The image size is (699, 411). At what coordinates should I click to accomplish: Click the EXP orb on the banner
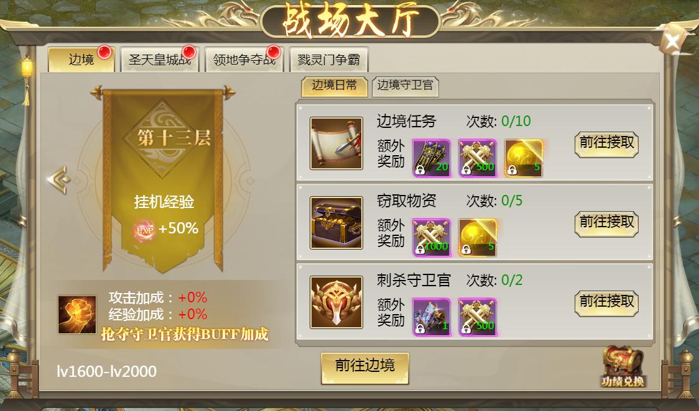[x=144, y=230]
